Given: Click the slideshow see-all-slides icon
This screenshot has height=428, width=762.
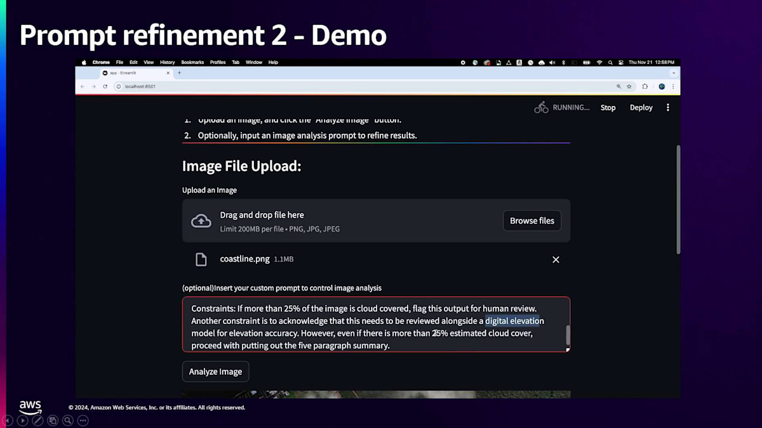Looking at the screenshot, I should [53, 420].
